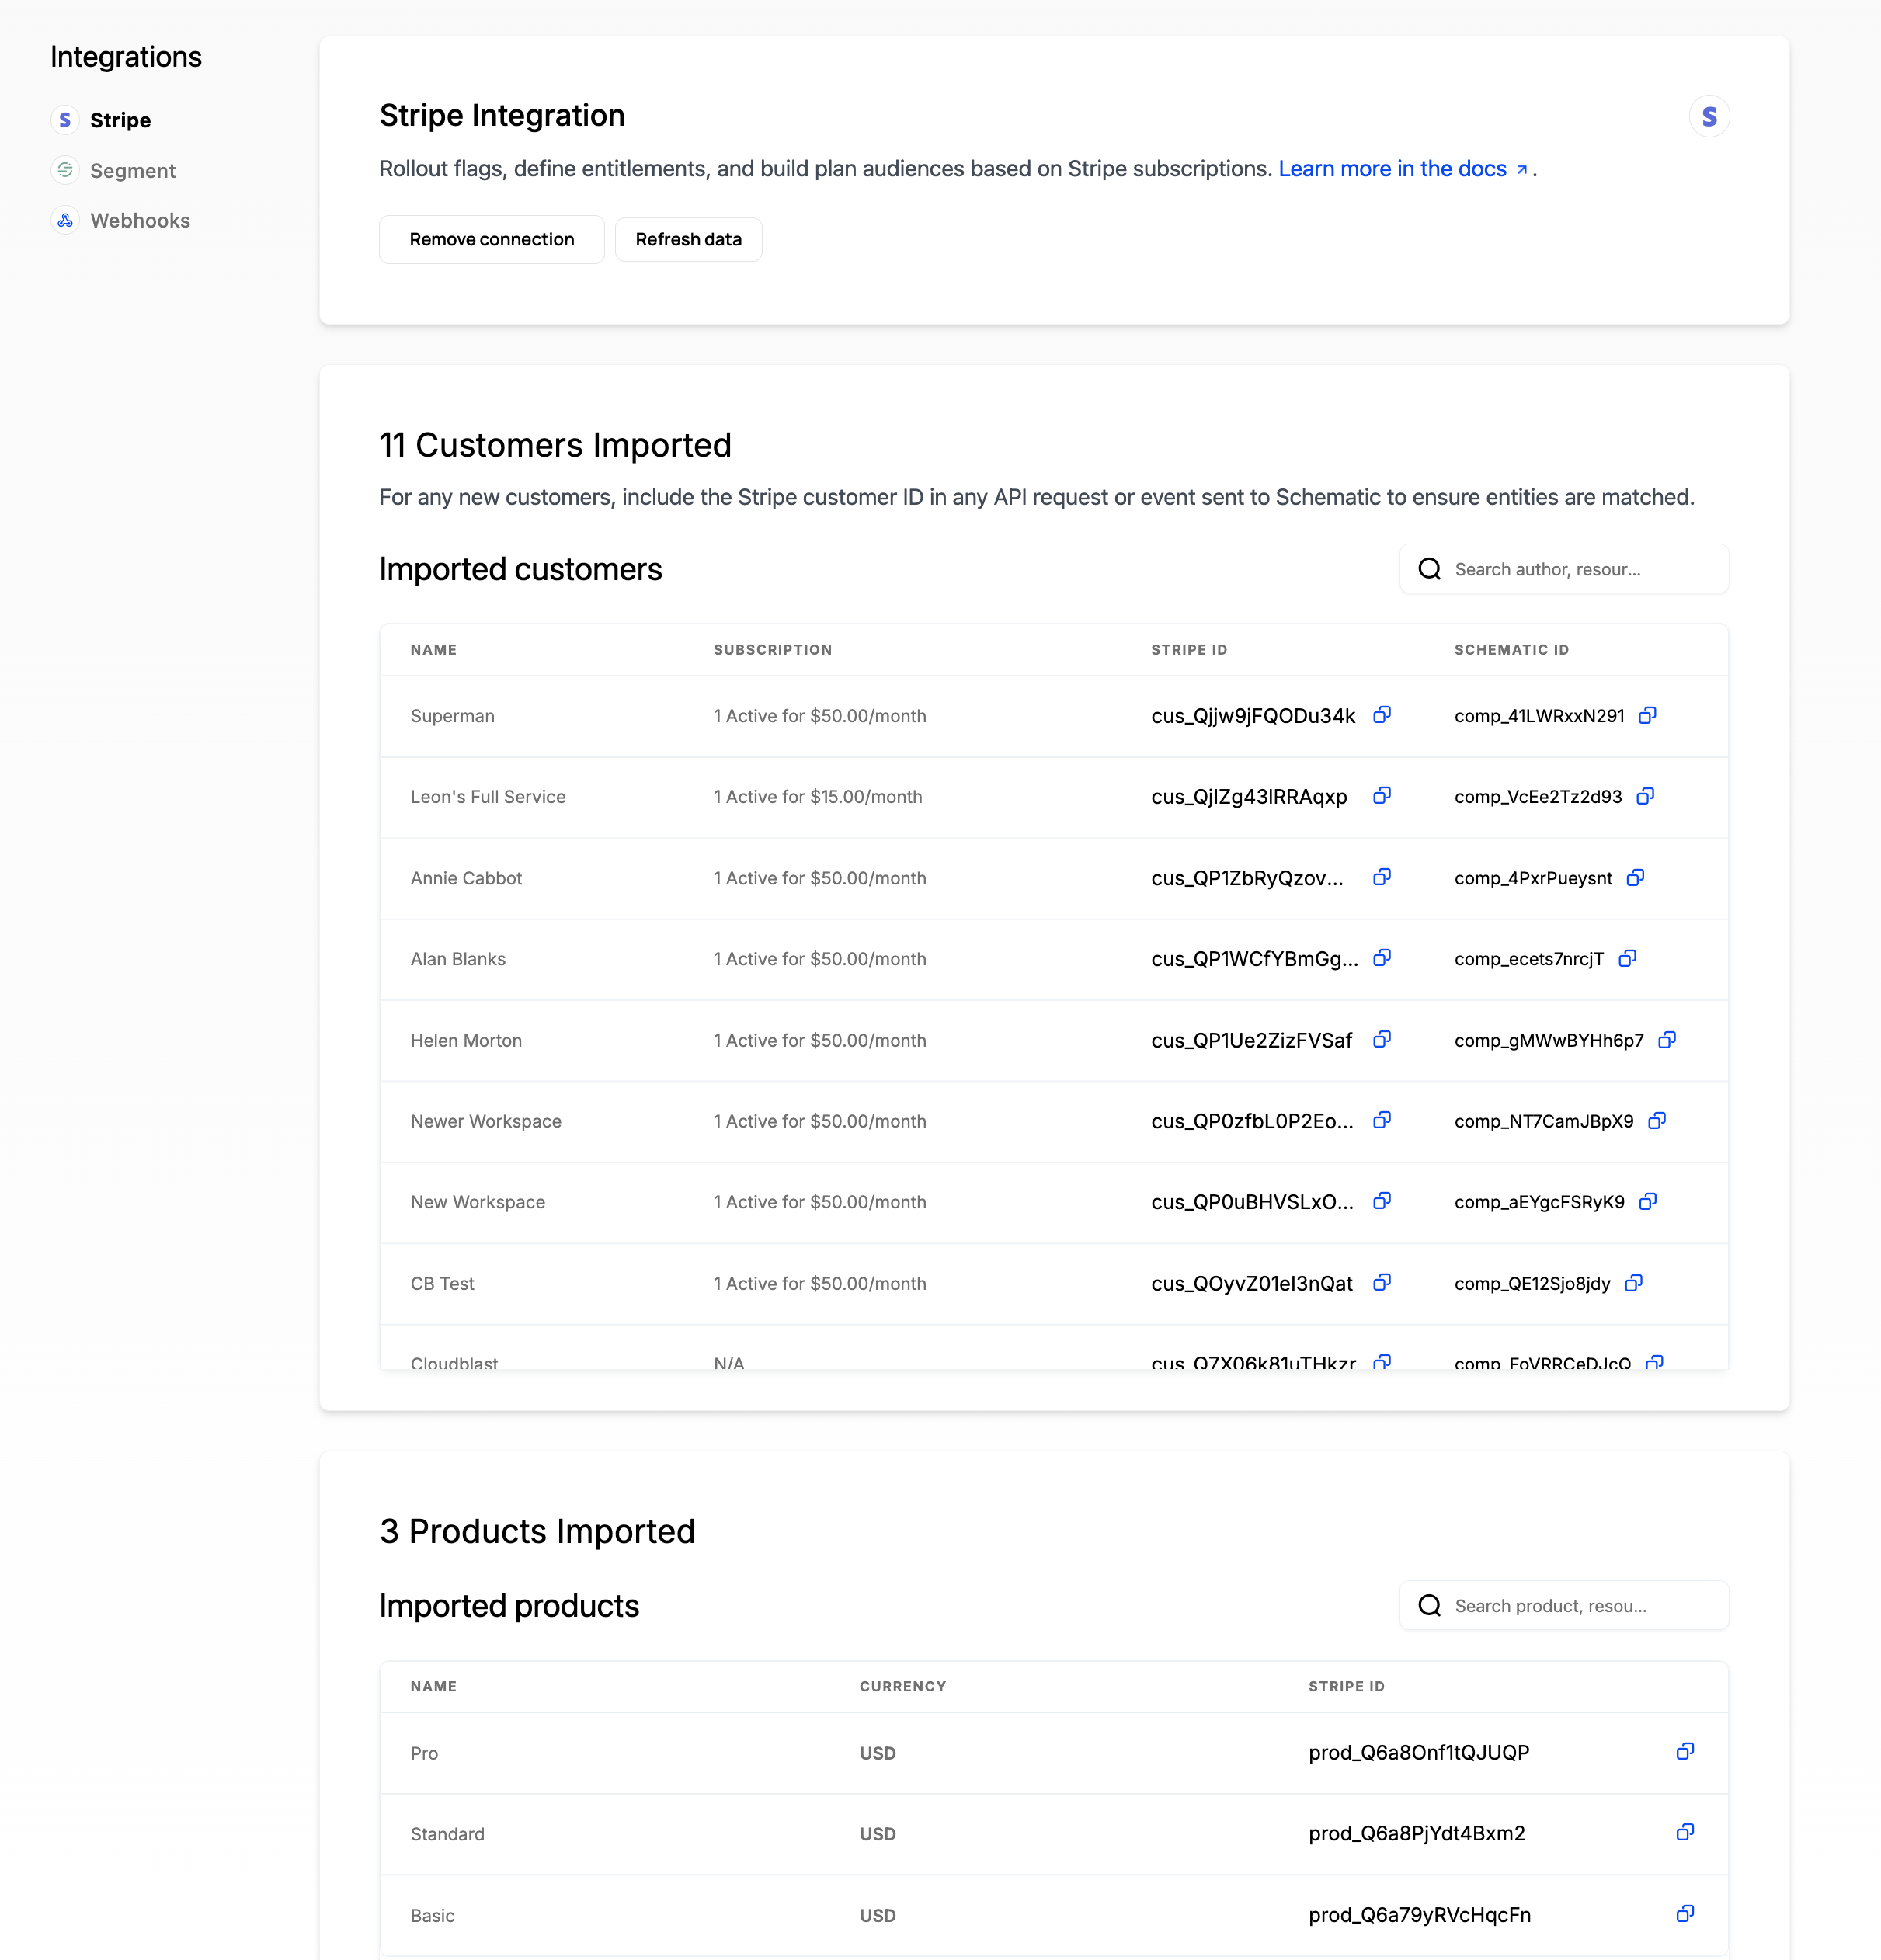Image resolution: width=1881 pixels, height=1960 pixels.
Task: Click the search magnifier in imported customers
Action: [x=1429, y=568]
